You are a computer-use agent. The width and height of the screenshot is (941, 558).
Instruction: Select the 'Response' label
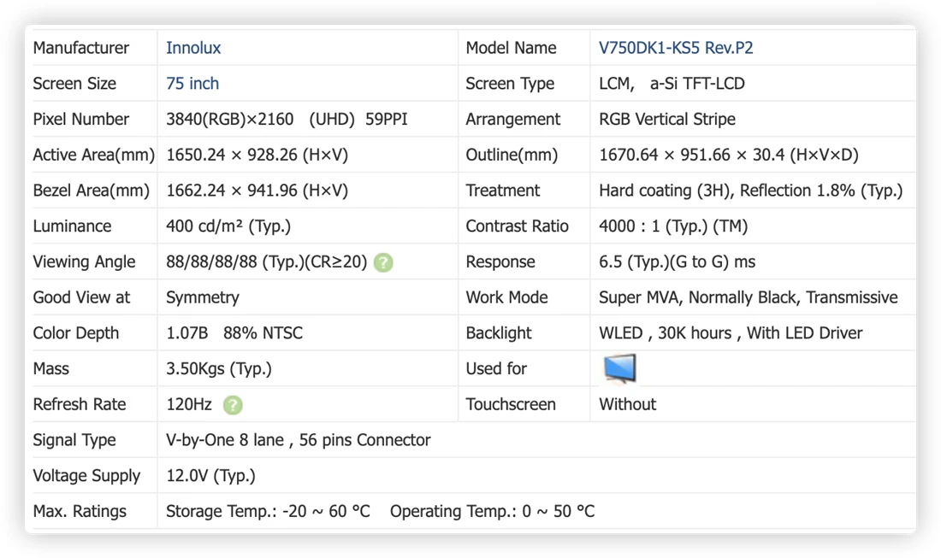click(500, 262)
